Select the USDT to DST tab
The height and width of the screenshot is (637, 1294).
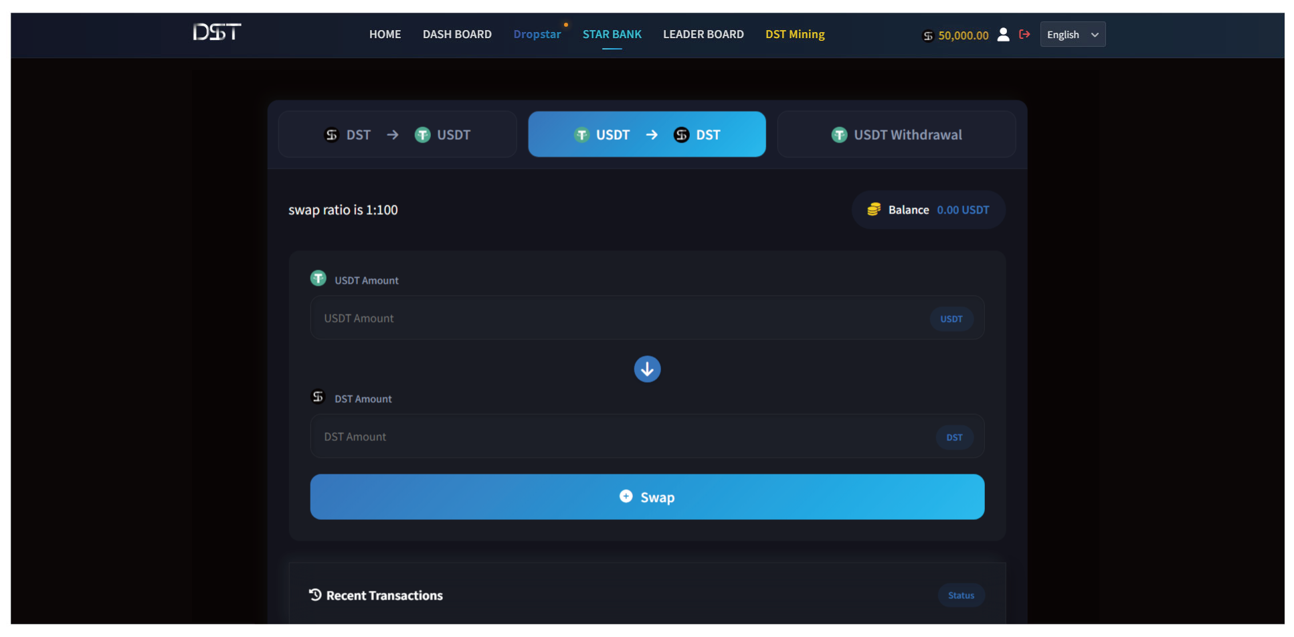click(647, 134)
